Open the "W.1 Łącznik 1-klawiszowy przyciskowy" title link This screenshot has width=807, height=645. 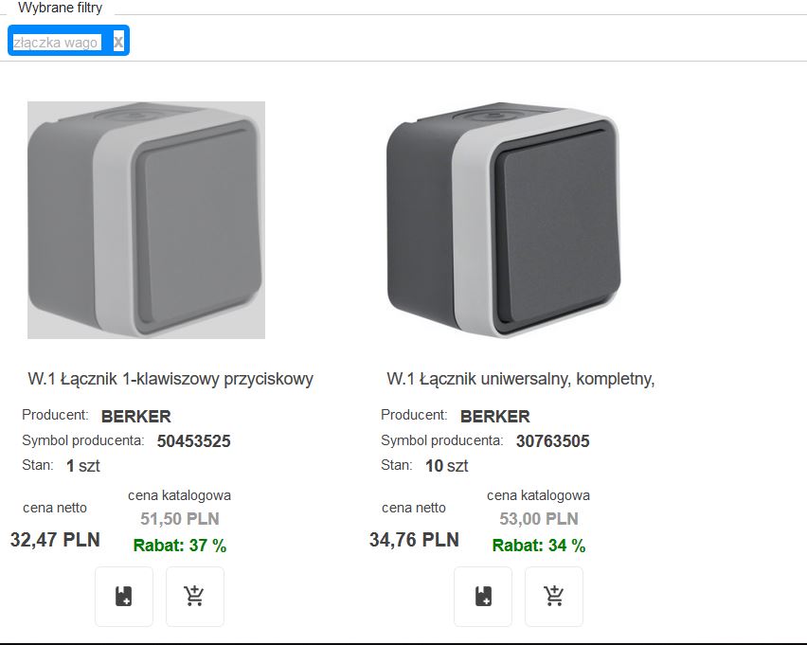tap(170, 379)
